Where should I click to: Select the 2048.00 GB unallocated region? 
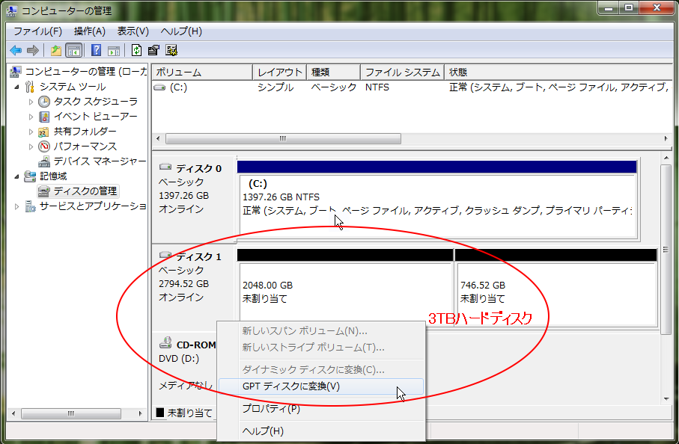pyautogui.click(x=344, y=292)
